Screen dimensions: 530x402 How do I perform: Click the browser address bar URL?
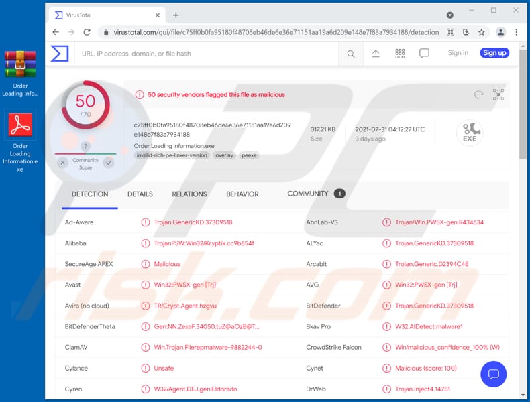[x=276, y=32]
